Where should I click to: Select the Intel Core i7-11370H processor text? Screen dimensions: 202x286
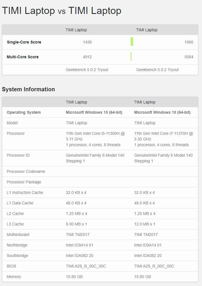point(164,139)
